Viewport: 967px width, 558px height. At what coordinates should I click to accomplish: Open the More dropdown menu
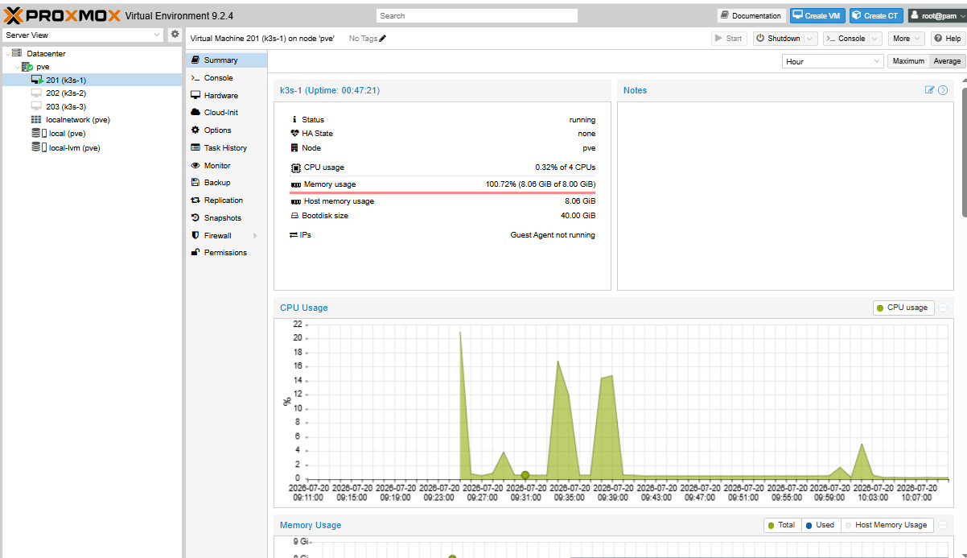pos(907,39)
